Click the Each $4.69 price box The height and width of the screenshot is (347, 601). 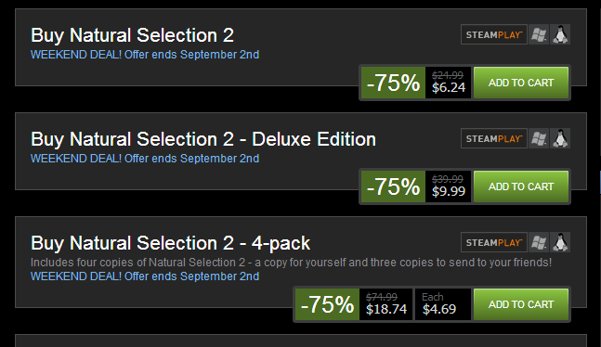coord(443,304)
